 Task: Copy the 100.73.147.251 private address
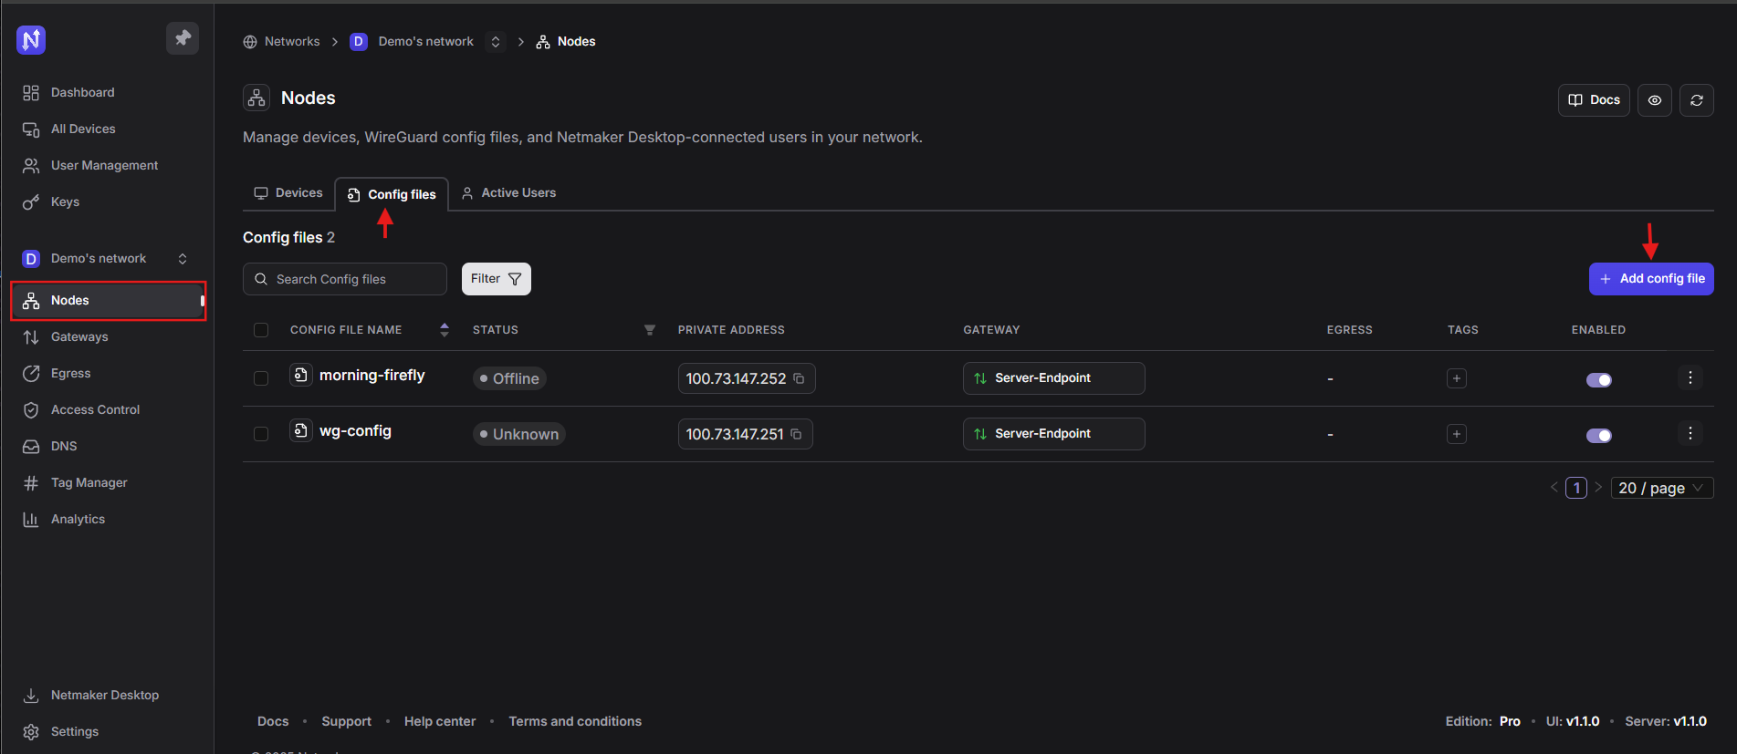(796, 434)
